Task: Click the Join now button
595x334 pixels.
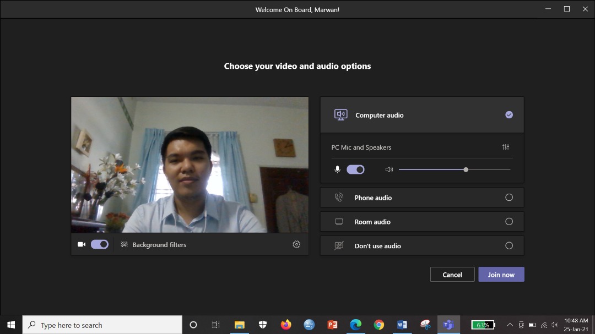Action: 501,274
